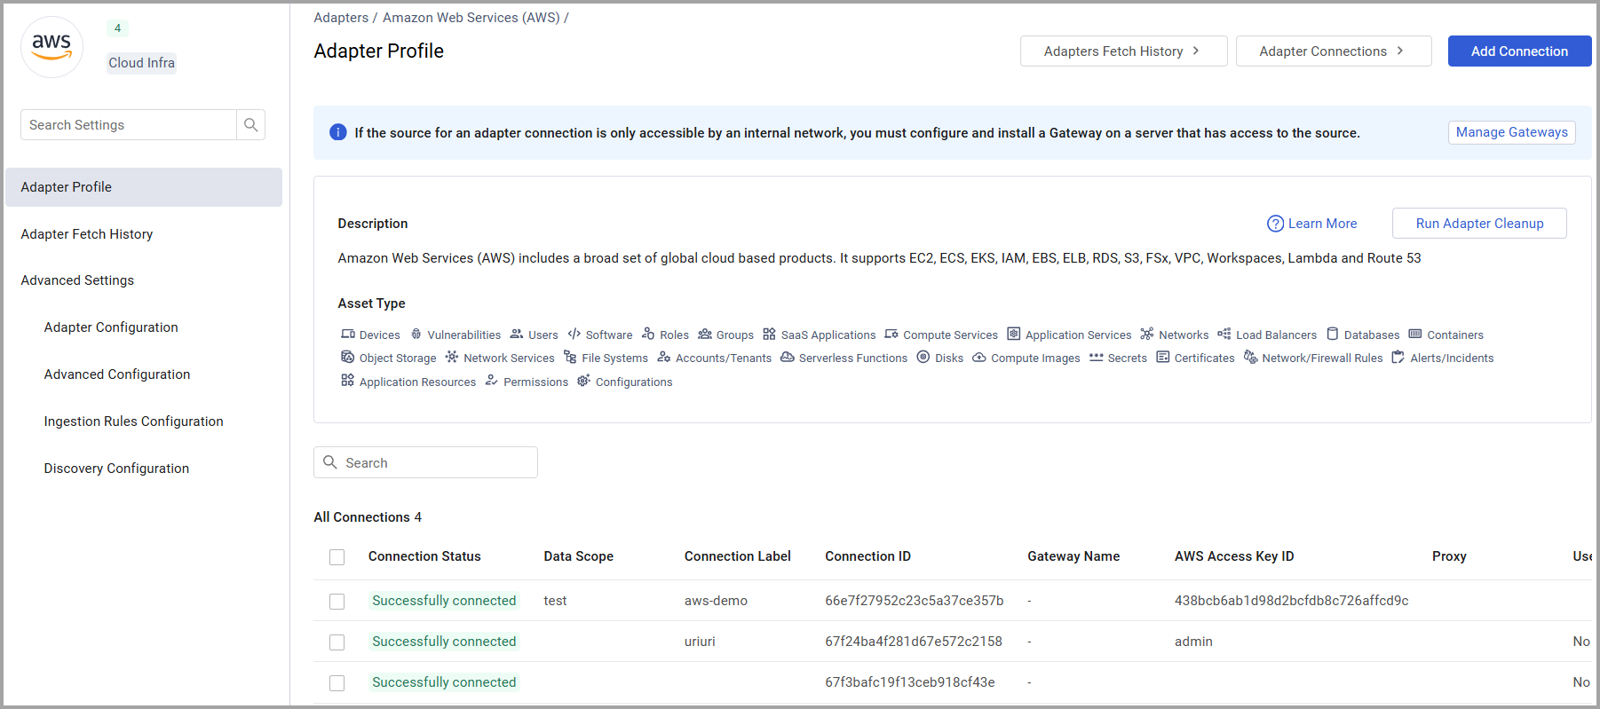The width and height of the screenshot is (1600, 709).
Task: Click the aws-demo connection label
Action: click(x=716, y=601)
